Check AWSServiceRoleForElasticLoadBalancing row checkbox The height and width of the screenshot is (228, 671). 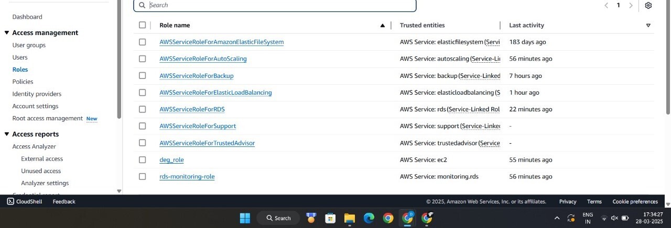pos(142,93)
